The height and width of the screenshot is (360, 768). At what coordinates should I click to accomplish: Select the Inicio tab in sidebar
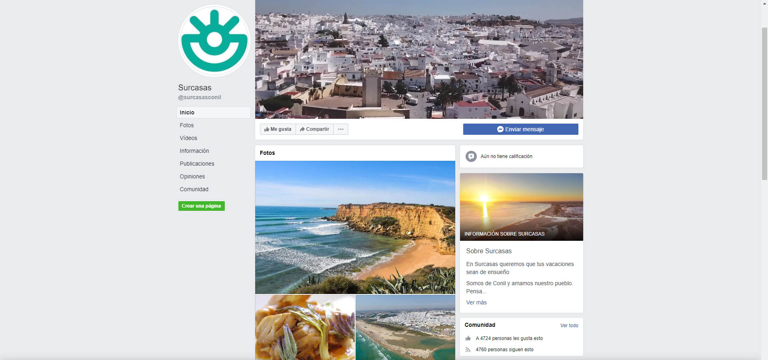click(x=214, y=112)
